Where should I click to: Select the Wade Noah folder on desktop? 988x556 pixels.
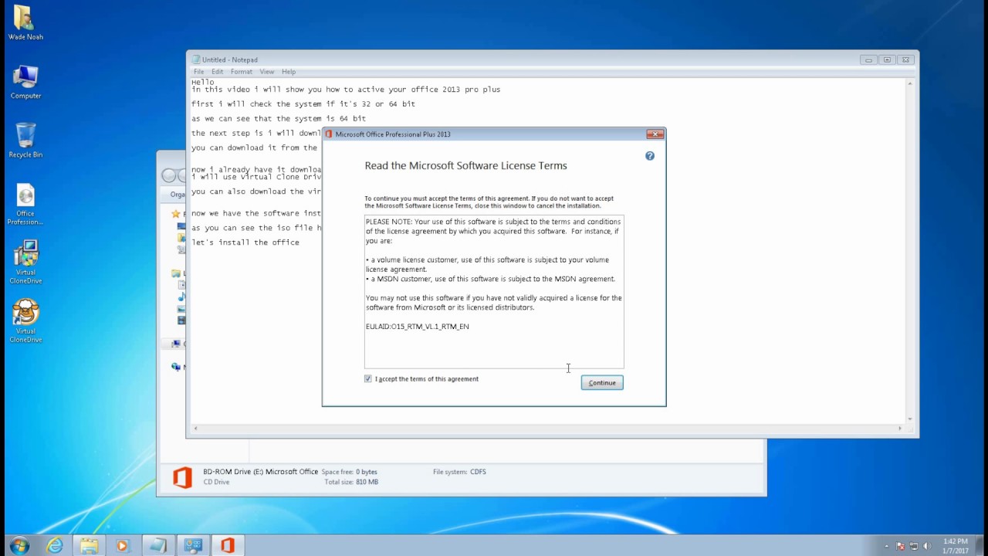(25, 23)
